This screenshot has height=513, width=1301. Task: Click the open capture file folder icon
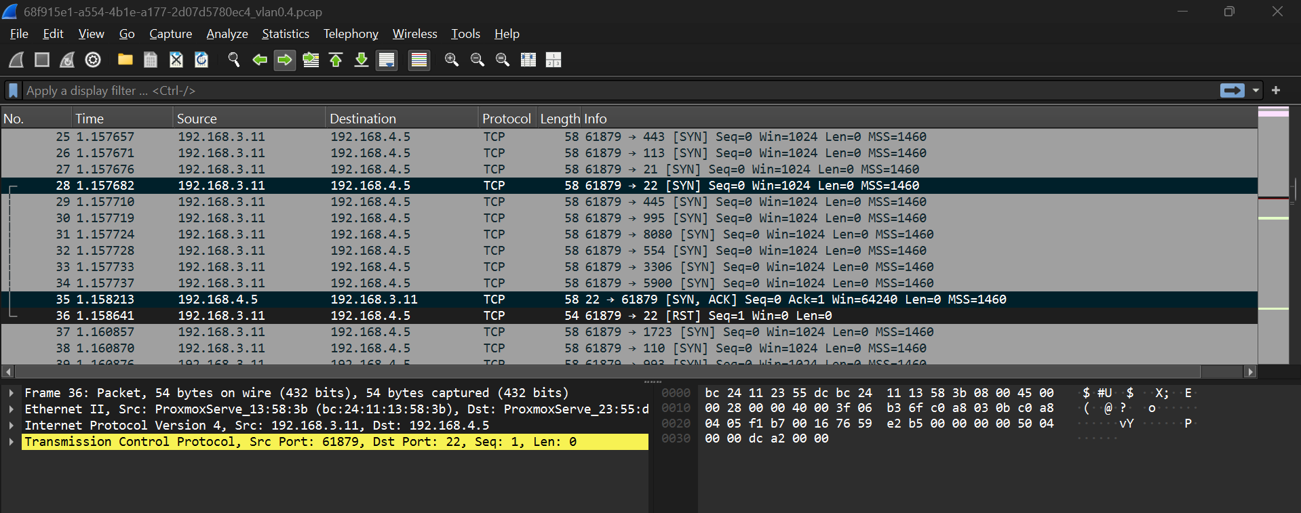coord(125,60)
